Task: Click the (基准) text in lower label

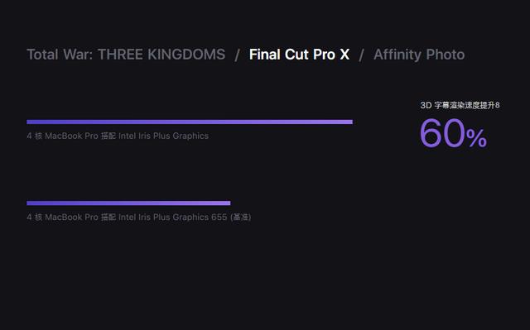Action: pyautogui.click(x=241, y=217)
